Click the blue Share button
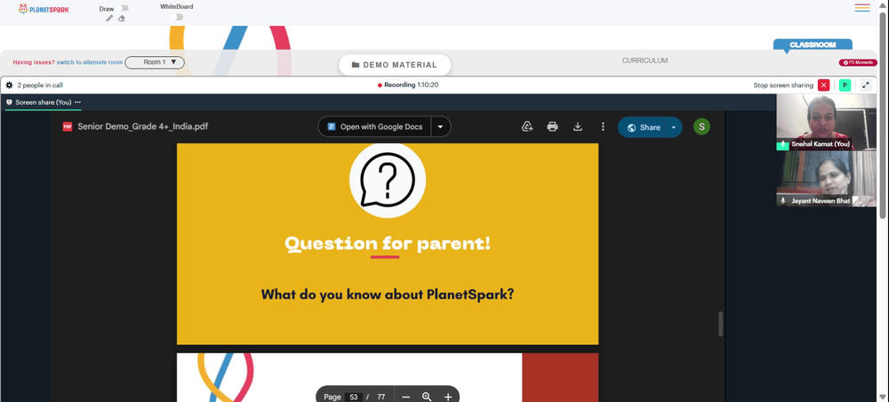Viewport: 889px width, 402px height. tap(643, 127)
